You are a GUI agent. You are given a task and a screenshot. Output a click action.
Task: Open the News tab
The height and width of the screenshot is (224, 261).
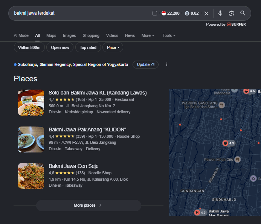point(130,35)
